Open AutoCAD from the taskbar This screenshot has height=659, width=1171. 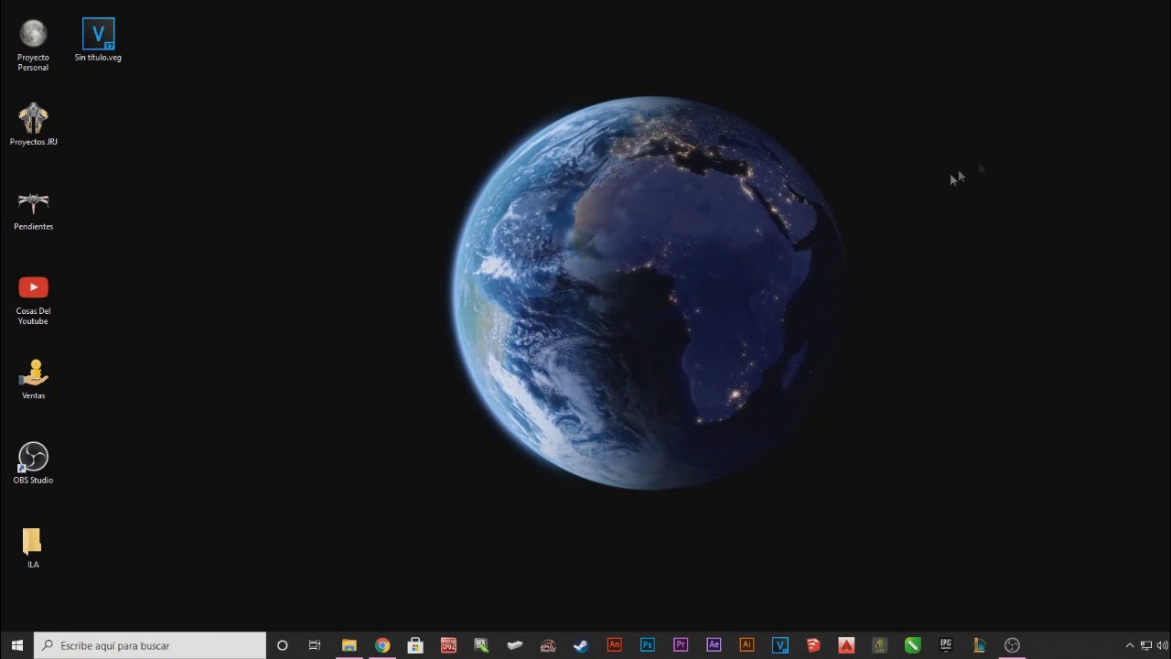point(847,645)
